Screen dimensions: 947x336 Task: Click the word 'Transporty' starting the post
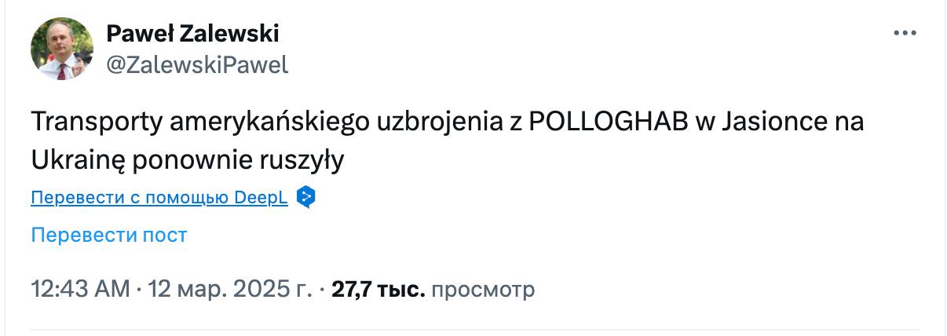point(92,123)
